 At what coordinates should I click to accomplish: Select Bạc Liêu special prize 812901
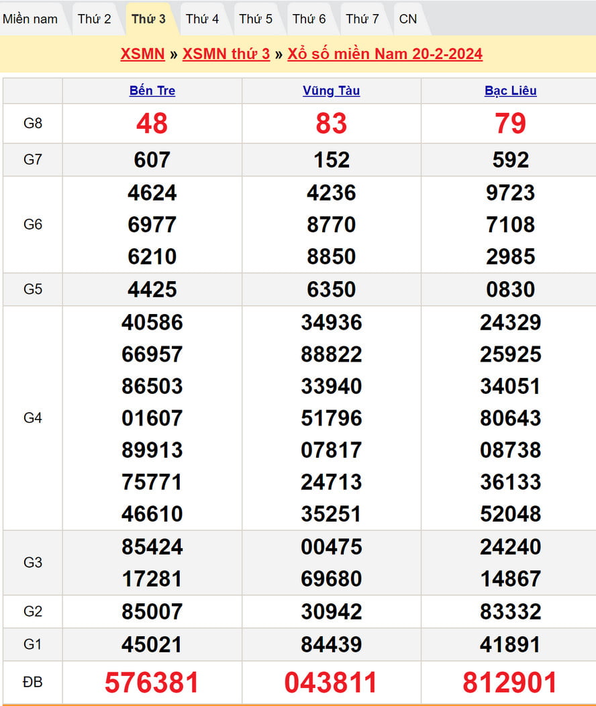coord(510,683)
